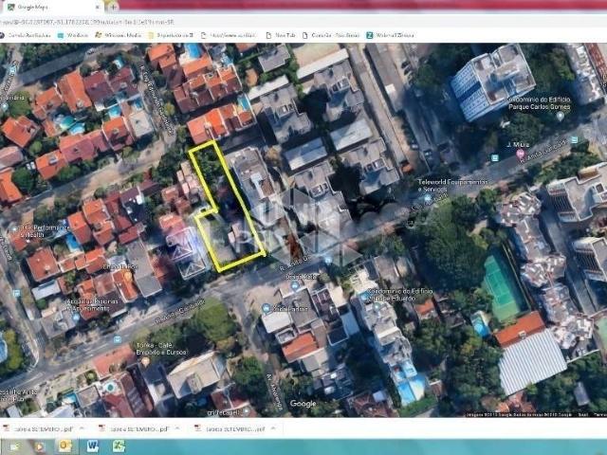Open the third downloaded tabela pdf file

[230, 428]
